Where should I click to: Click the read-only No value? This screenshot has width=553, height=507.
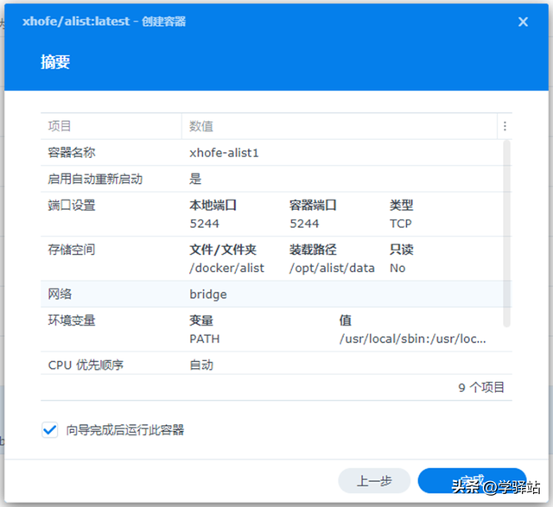click(397, 268)
